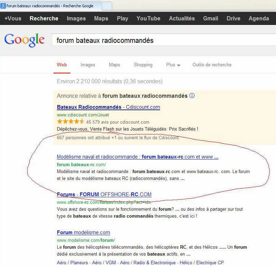Open the Aéro / Planeurs sitelink
Screen dimensions: 276x267
[x=72, y=263]
